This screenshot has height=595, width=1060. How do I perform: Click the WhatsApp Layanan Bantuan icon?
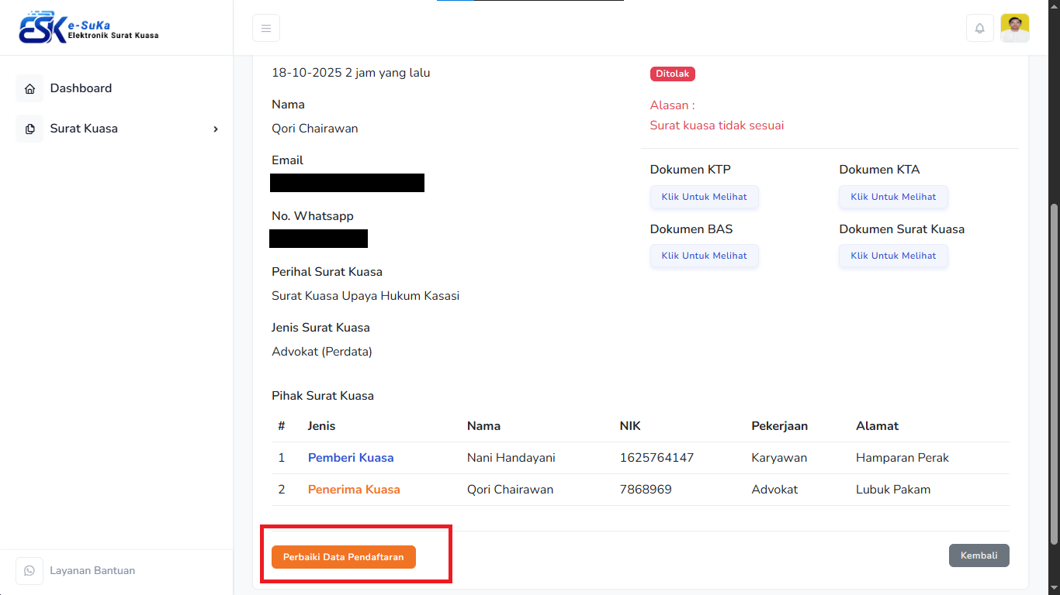click(x=29, y=571)
